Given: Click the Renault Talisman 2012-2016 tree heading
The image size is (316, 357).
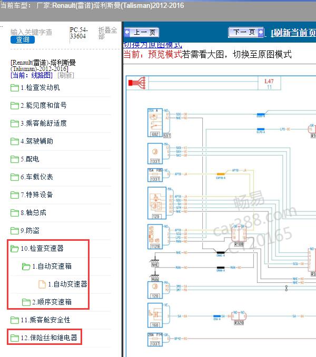Looking at the screenshot, I should [x=43, y=66].
